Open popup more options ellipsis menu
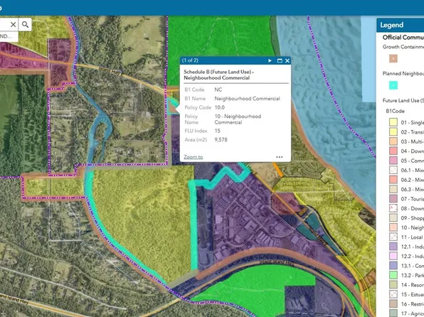This screenshot has height=317, width=424. (280, 157)
